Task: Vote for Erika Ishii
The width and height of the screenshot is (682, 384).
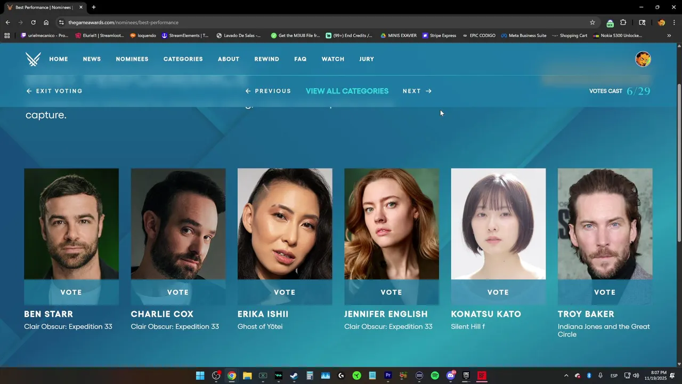Action: click(x=285, y=292)
